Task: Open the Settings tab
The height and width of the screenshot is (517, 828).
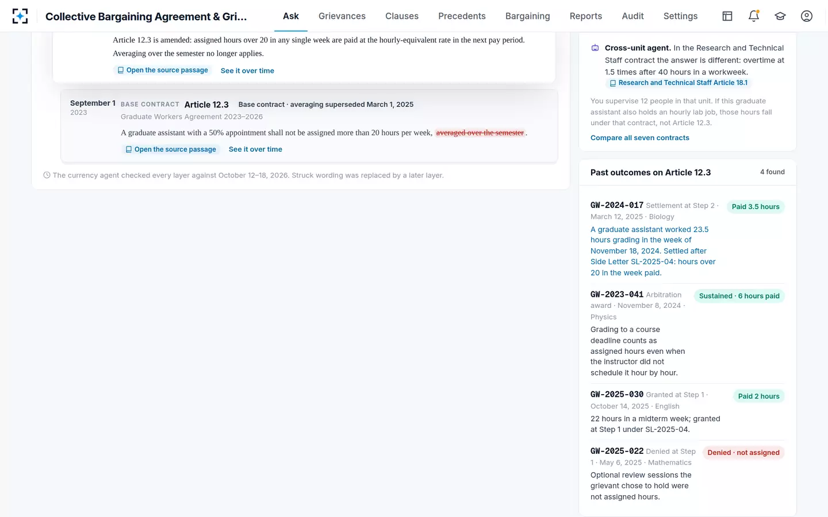Action: tap(680, 16)
